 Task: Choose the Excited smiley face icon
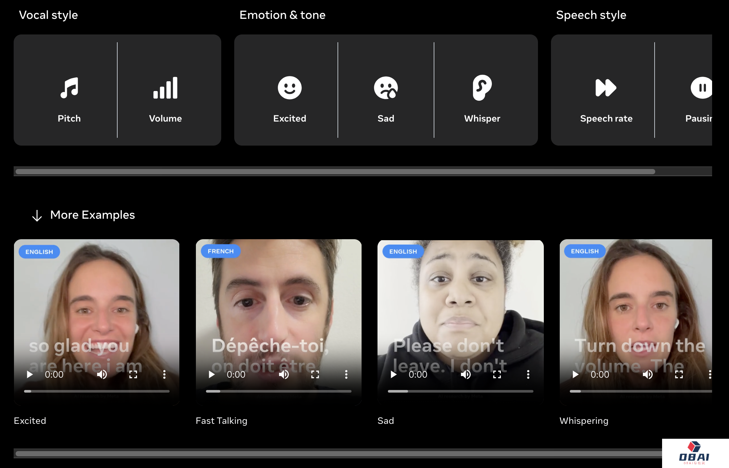tap(289, 88)
